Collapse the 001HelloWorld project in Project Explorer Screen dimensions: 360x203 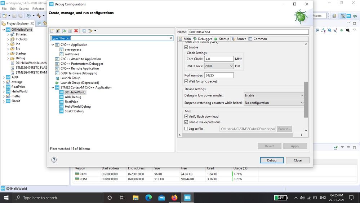(4, 30)
